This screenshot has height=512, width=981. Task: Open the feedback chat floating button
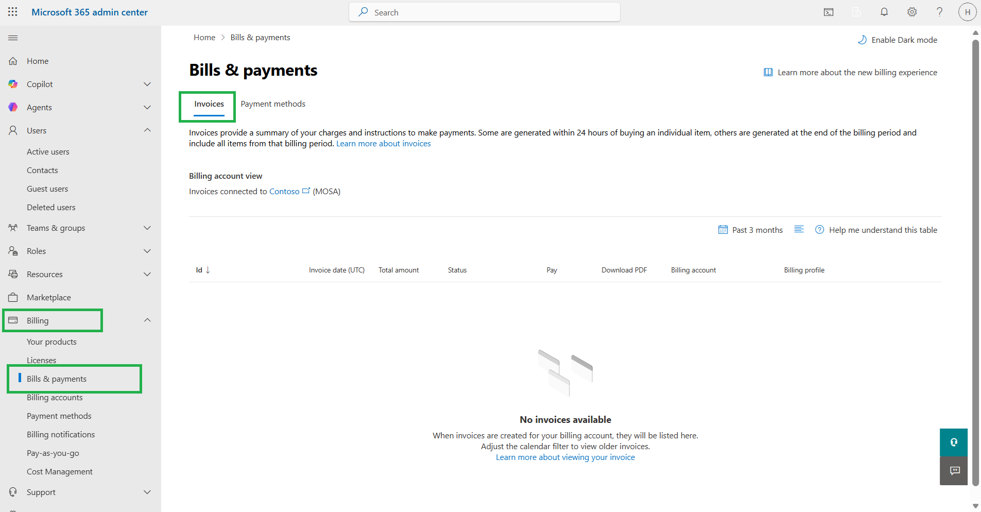pyautogui.click(x=954, y=471)
